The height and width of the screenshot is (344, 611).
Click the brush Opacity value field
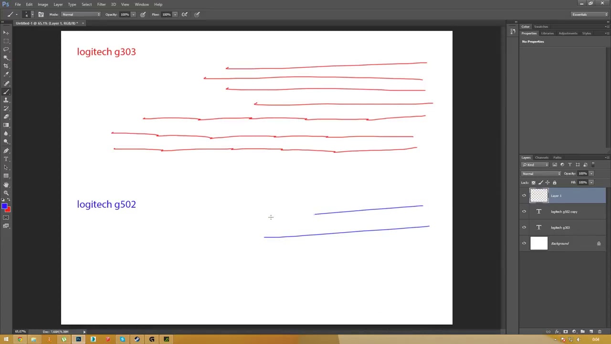click(125, 14)
